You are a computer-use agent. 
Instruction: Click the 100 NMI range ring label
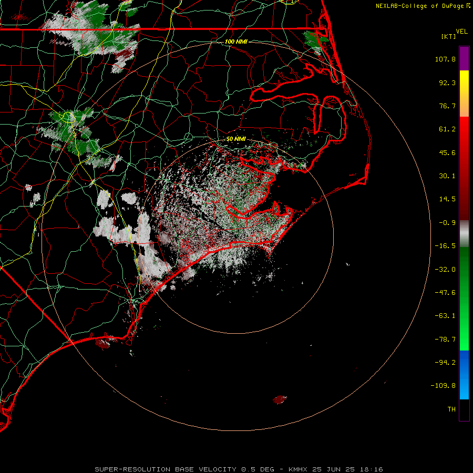tap(236, 42)
